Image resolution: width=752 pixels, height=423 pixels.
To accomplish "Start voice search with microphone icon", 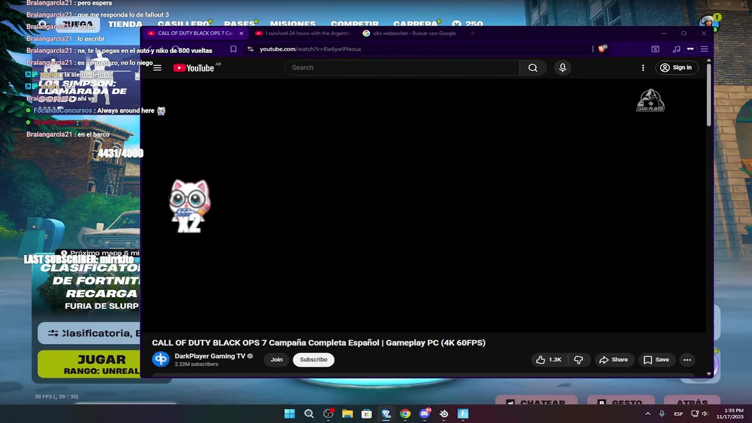I will tap(562, 68).
